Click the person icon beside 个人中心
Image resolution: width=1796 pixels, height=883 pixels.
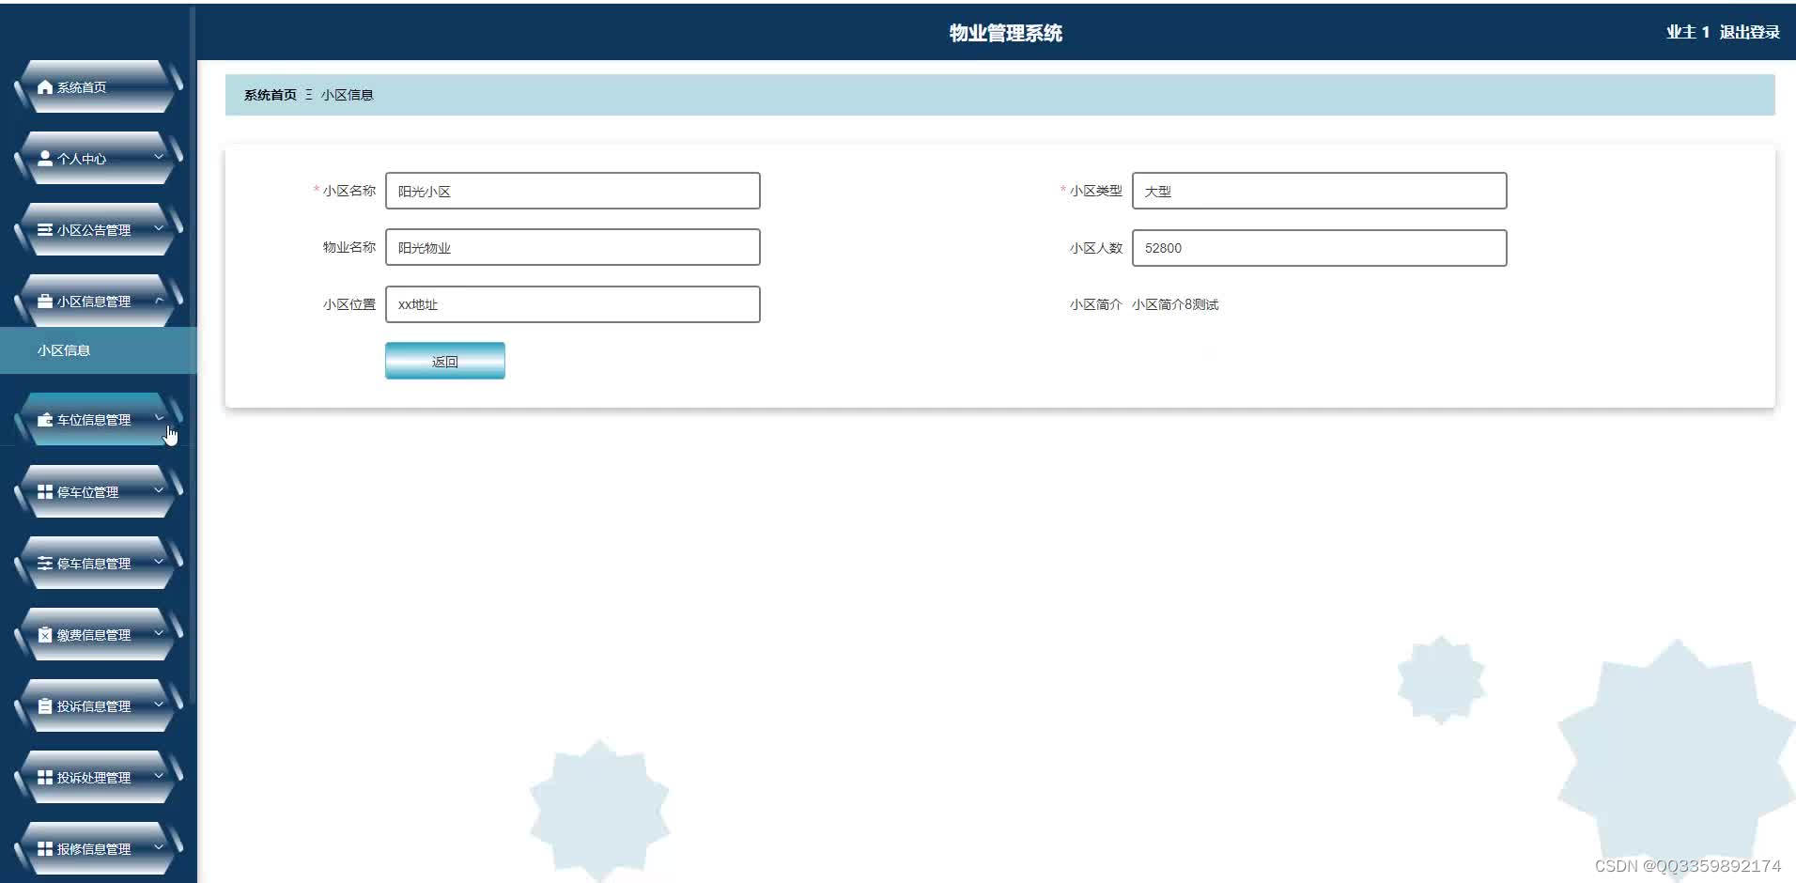click(x=45, y=159)
